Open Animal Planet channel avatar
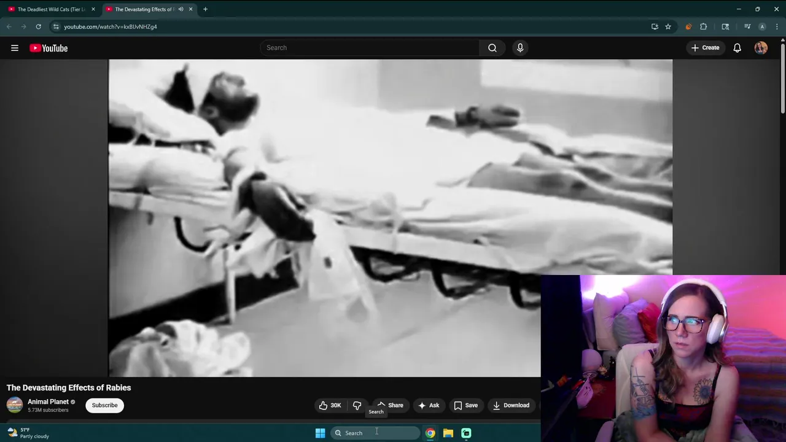786x442 pixels. coord(15,405)
